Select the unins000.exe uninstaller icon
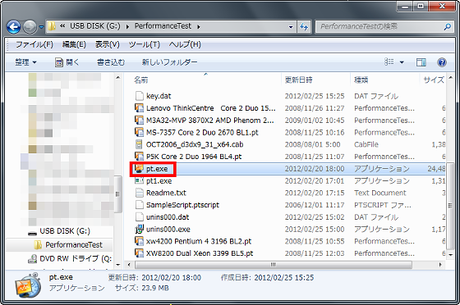This screenshot has height=305, width=460. click(139, 229)
